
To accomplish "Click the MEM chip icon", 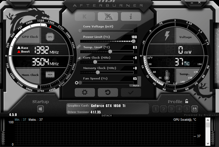I will point(50,75).
